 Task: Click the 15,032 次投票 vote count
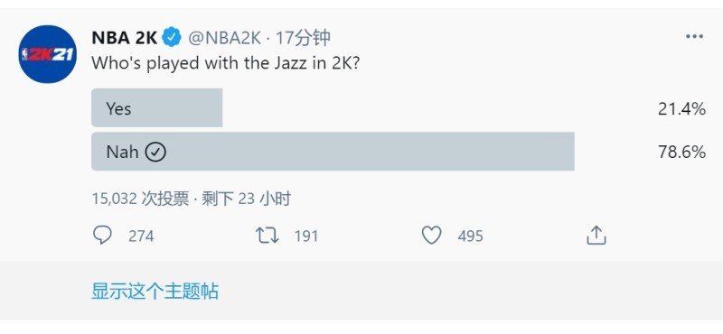141,199
